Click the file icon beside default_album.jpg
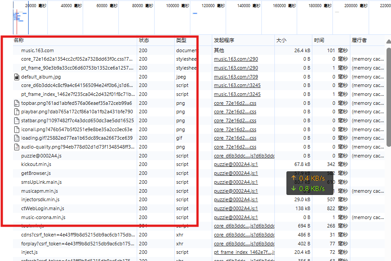 click(x=17, y=77)
